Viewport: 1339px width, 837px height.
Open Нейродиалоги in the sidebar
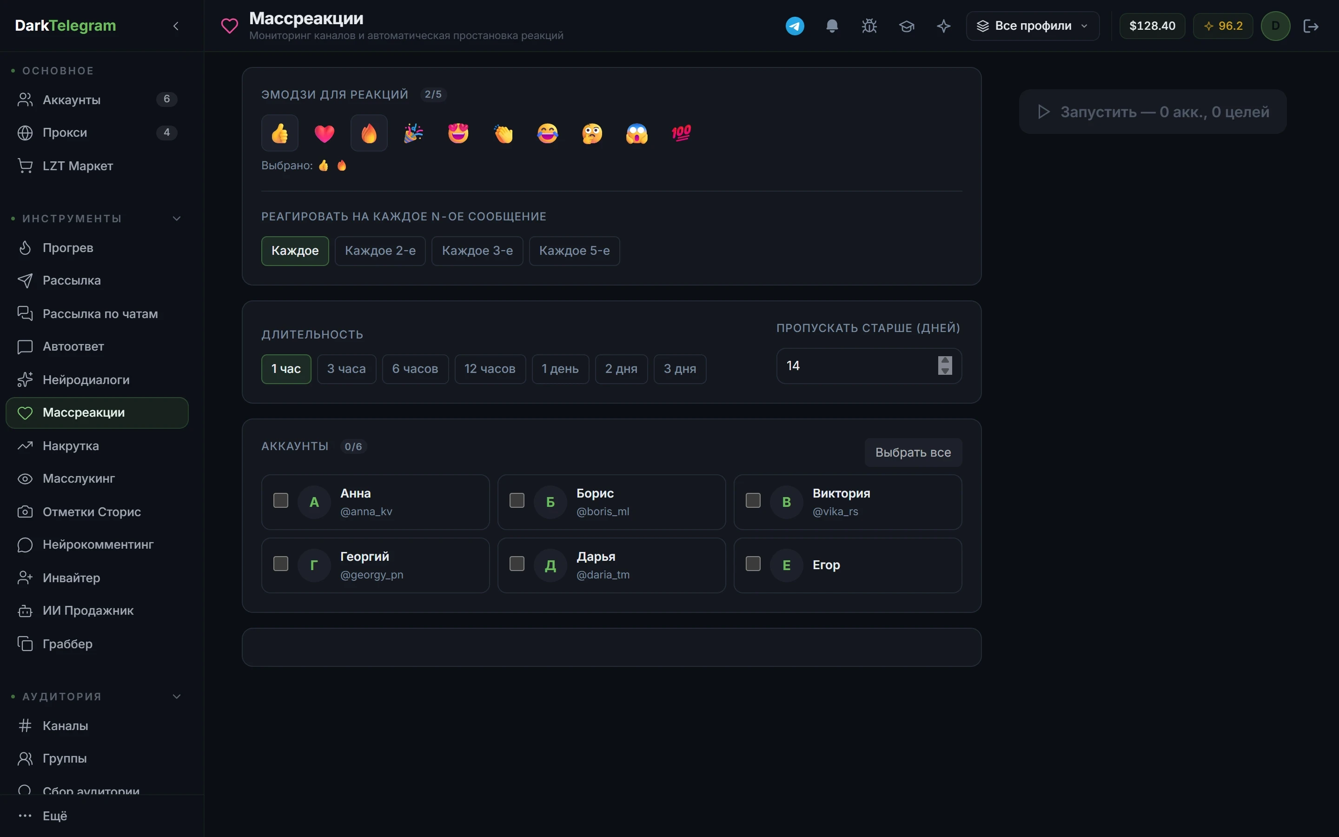point(97,380)
